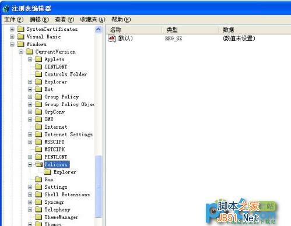
Task: Select the Explorer key below Controls Folder
Action: coord(56,82)
